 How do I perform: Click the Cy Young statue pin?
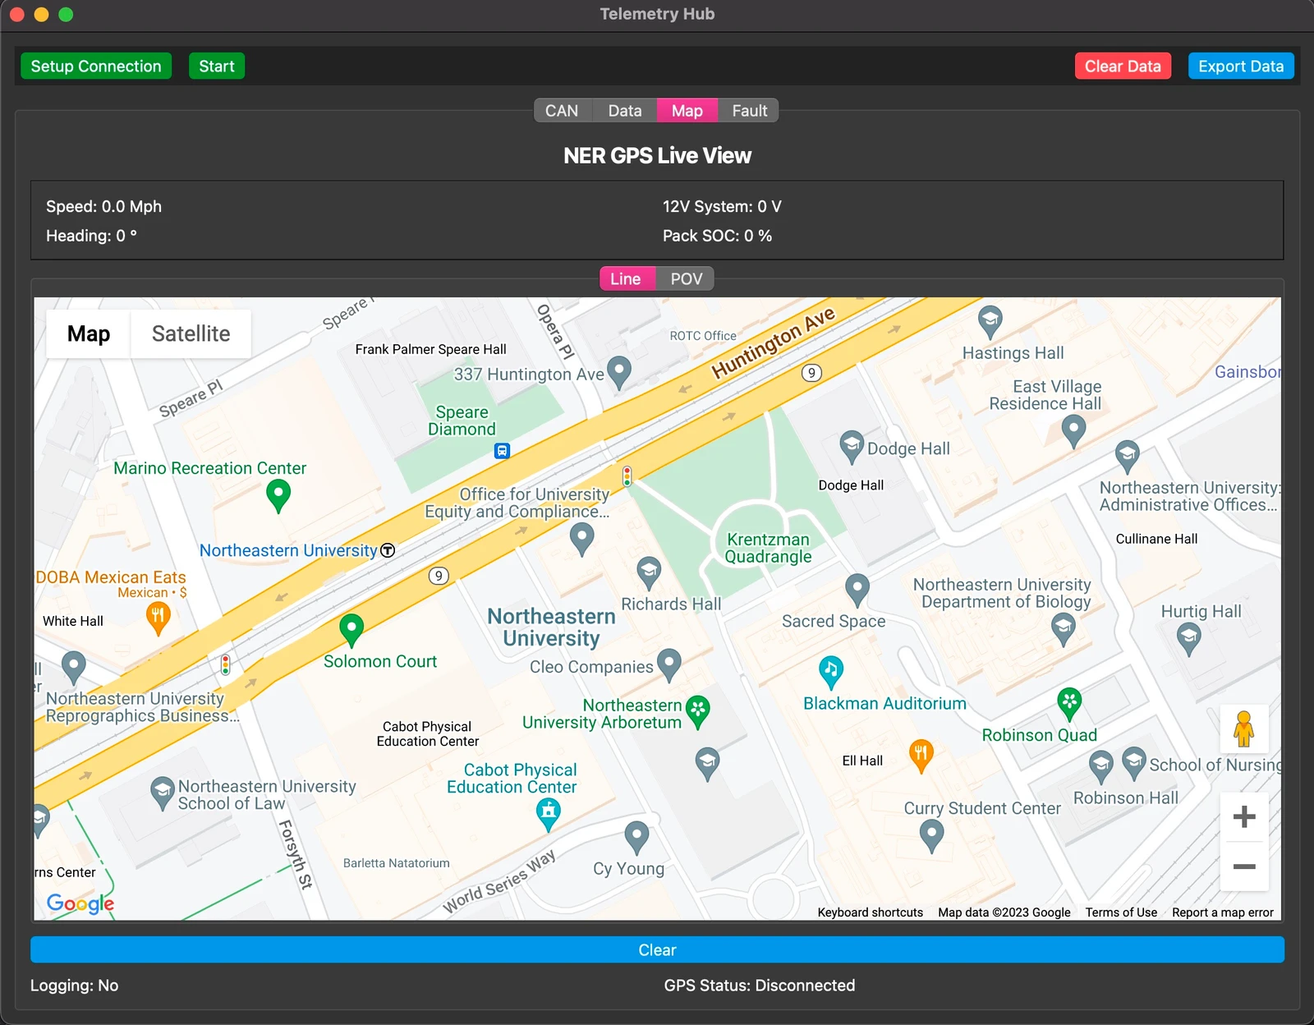coord(636,838)
